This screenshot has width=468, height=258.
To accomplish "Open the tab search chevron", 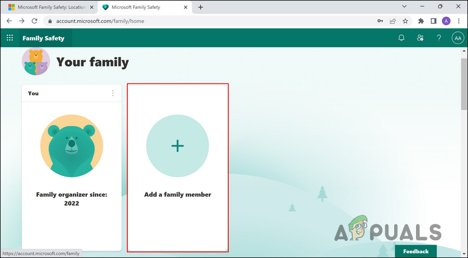I will coord(404,6).
